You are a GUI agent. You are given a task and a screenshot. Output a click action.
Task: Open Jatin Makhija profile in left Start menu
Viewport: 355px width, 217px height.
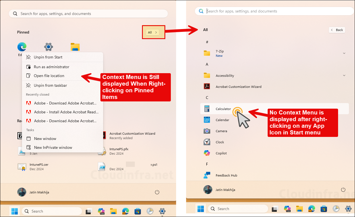[33, 192]
